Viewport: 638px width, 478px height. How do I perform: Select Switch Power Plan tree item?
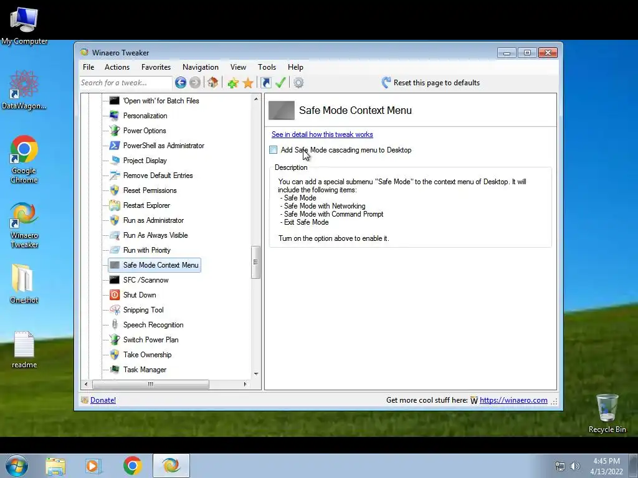click(x=151, y=340)
